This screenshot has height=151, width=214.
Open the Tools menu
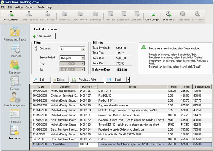[x=41, y=7]
